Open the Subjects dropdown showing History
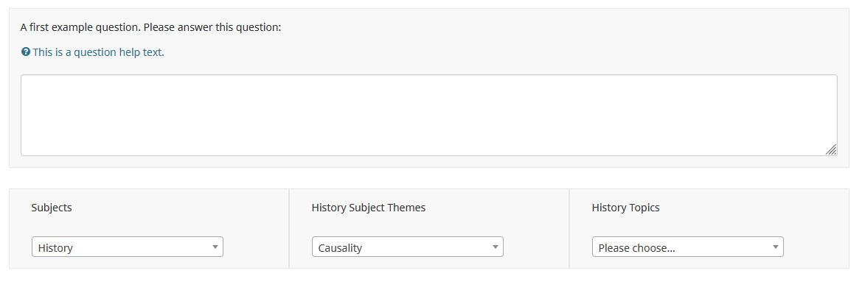The width and height of the screenshot is (862, 293). click(128, 247)
